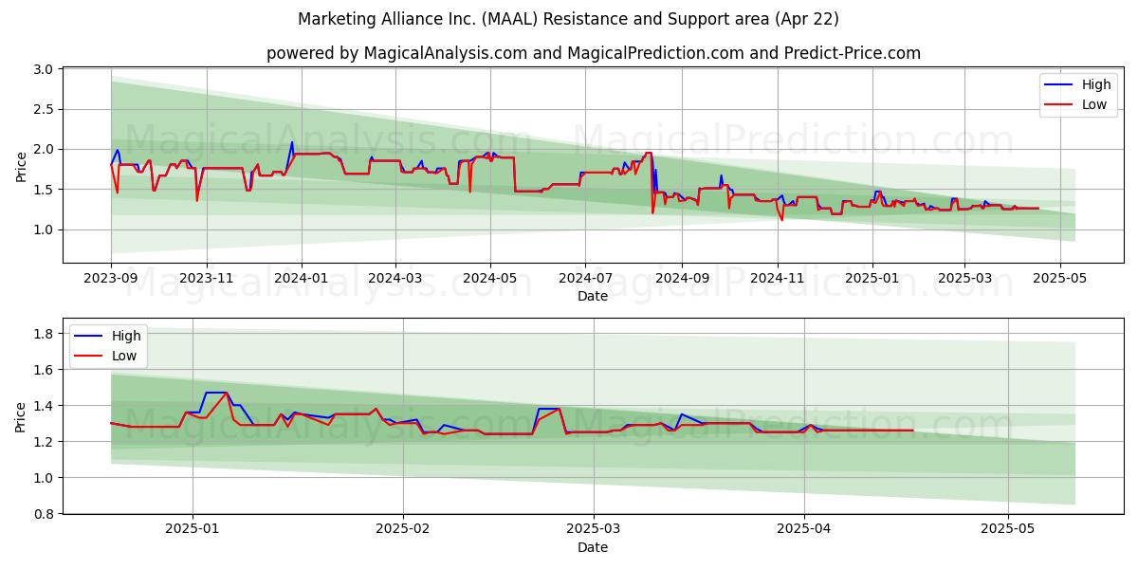The image size is (1138, 569).
Task: Click the '2.5' price tick label
Action: click(x=43, y=109)
